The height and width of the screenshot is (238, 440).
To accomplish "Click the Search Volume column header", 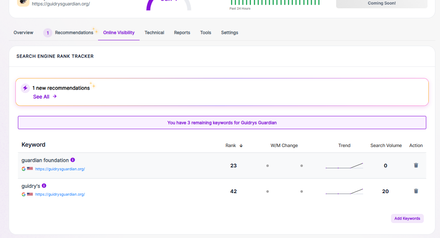I will coord(386,145).
